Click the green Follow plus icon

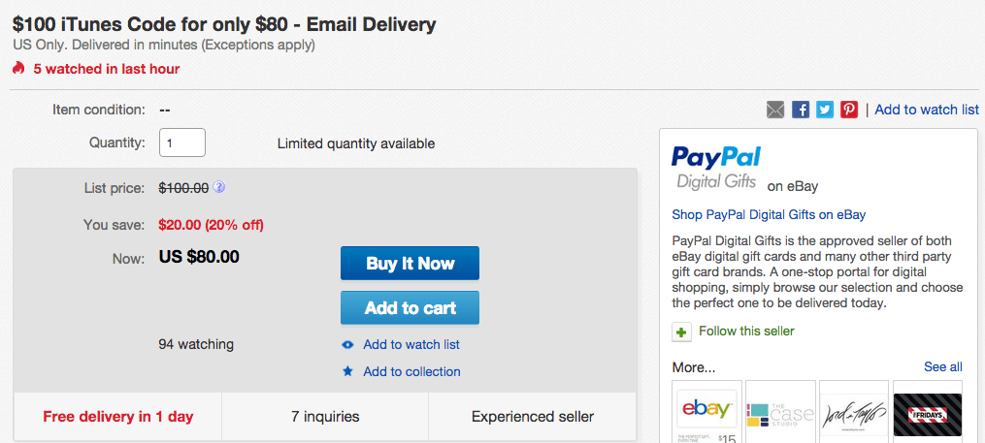pyautogui.click(x=682, y=332)
